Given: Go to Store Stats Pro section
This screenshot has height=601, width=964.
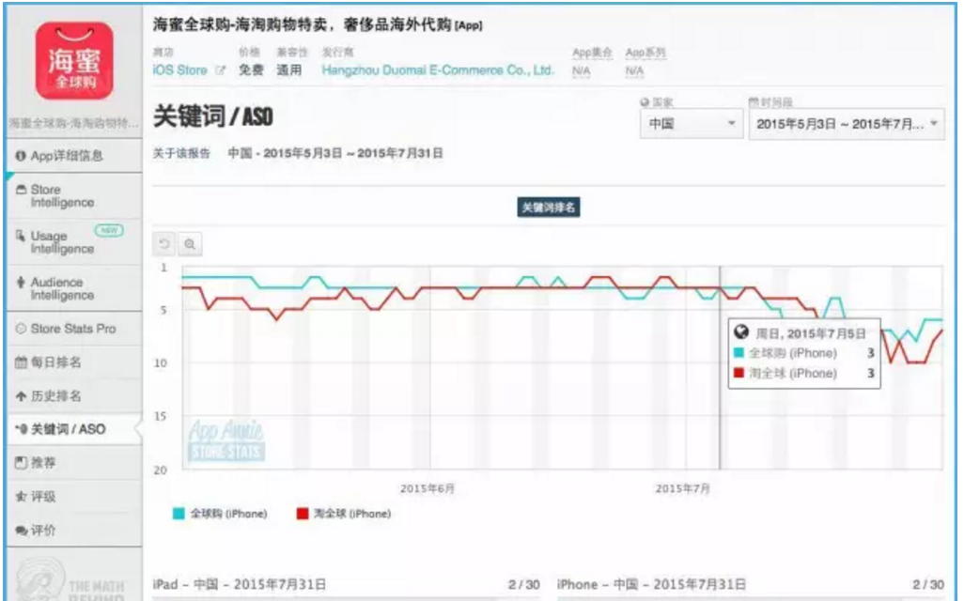Looking at the screenshot, I should pos(74,329).
